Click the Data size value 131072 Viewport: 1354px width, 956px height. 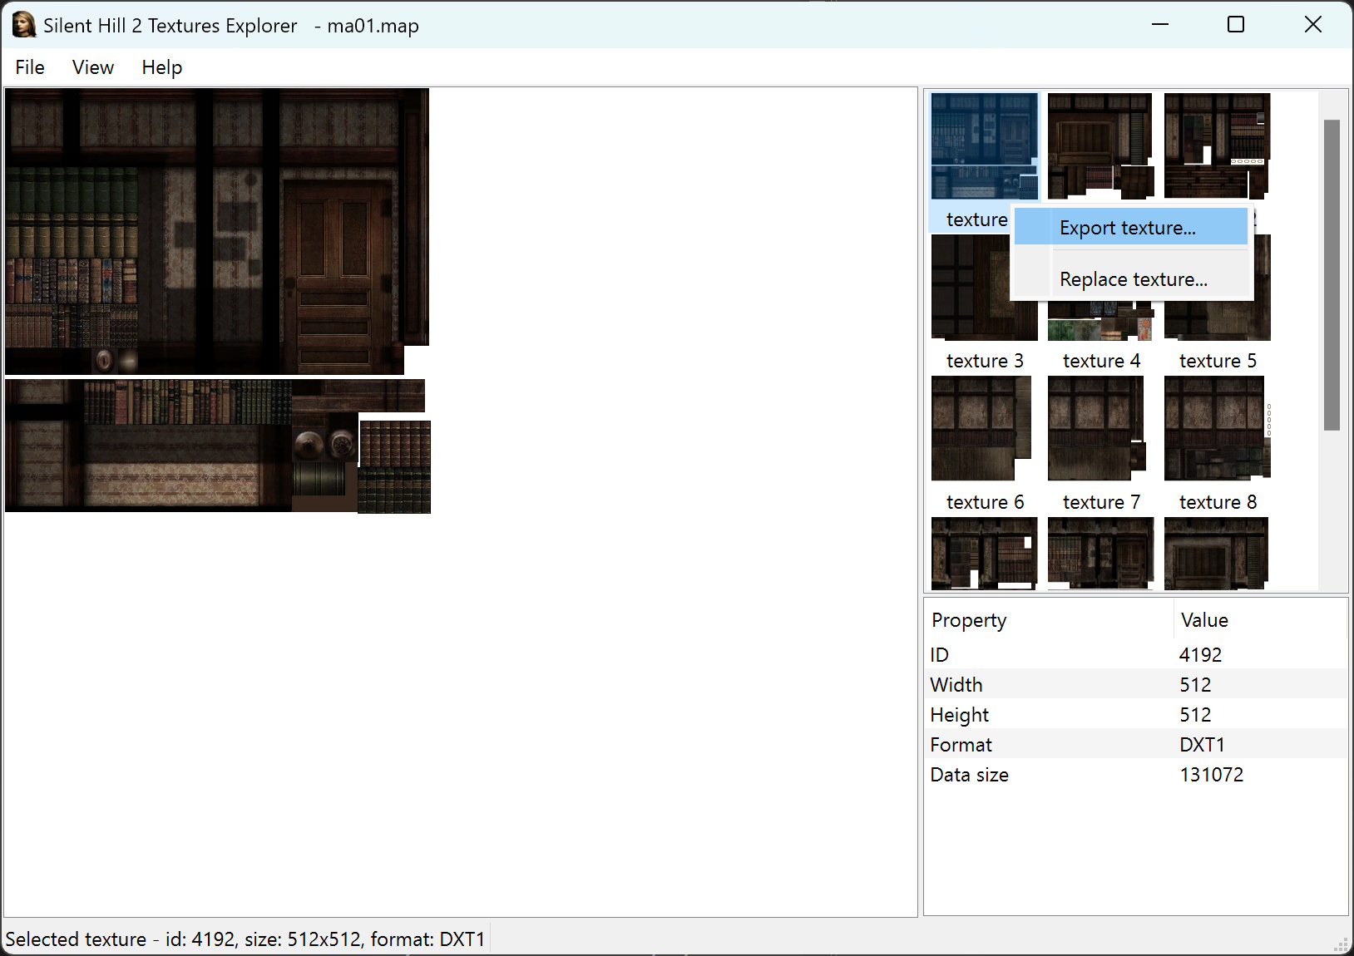pos(1212,775)
